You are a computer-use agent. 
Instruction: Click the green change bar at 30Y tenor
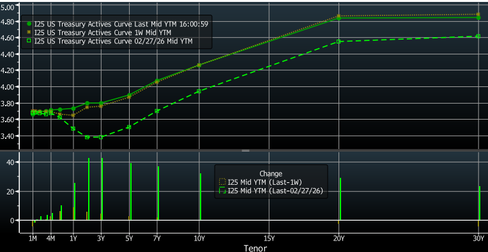[x=480, y=203]
